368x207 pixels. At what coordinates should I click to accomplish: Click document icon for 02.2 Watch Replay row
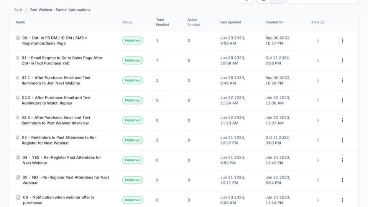18,98
